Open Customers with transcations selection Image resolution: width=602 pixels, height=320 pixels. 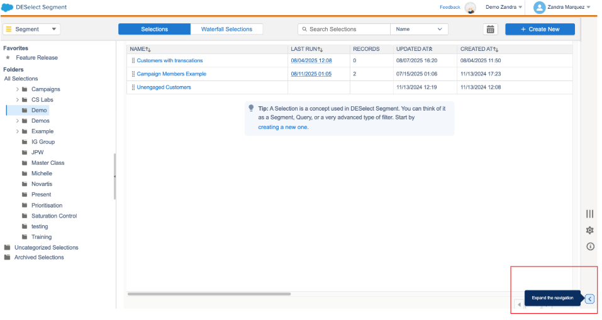tap(170, 60)
